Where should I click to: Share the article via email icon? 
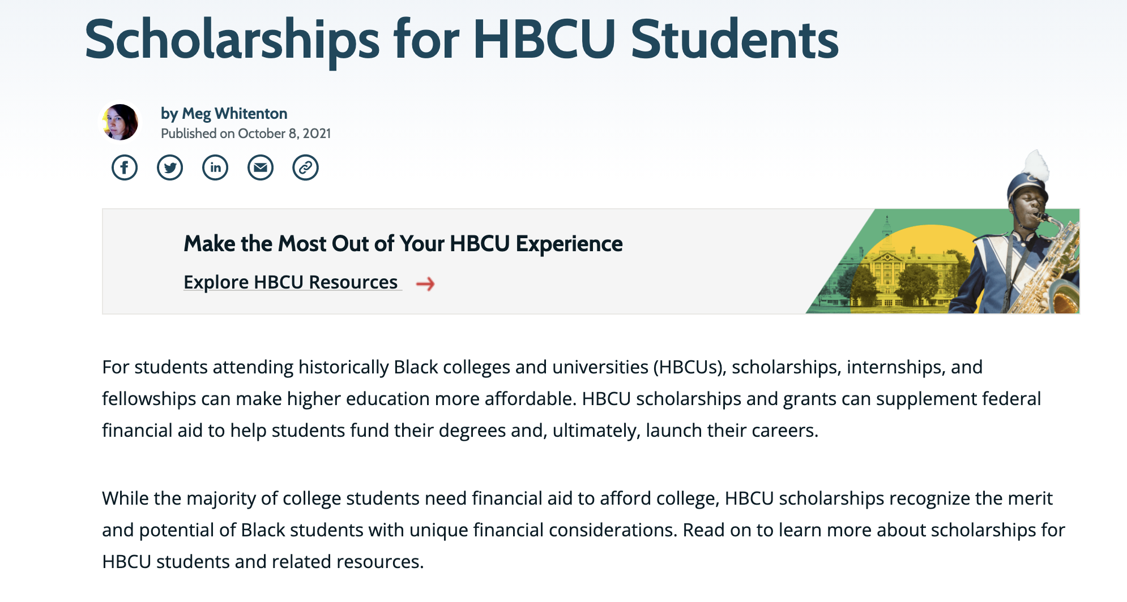[261, 167]
